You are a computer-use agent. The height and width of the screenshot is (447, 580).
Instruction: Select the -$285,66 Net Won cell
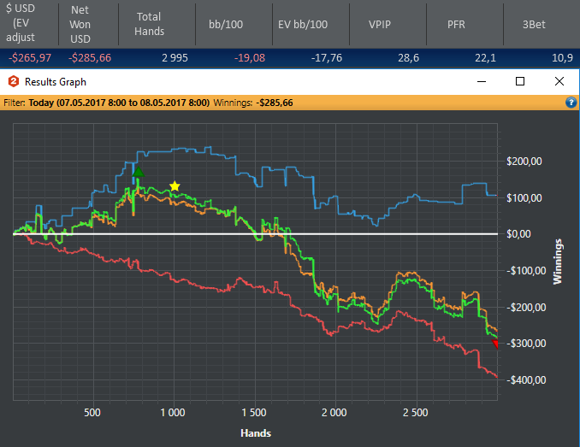pyautogui.click(x=90, y=58)
